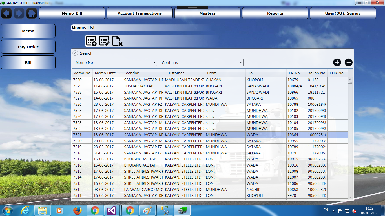The height and width of the screenshot is (216, 385).
Task: Go to home screen icon
Action: click(32, 13)
